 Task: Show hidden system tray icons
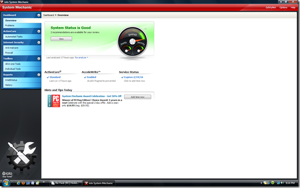(261, 183)
